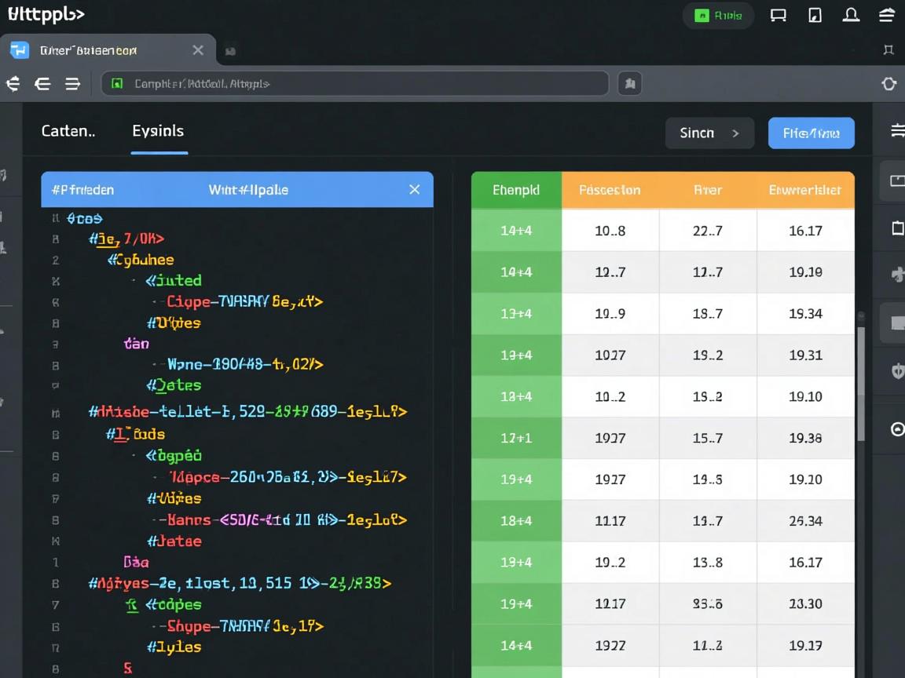905x678 pixels.
Task: Click the monitor icon in top title bar
Action: point(778,15)
